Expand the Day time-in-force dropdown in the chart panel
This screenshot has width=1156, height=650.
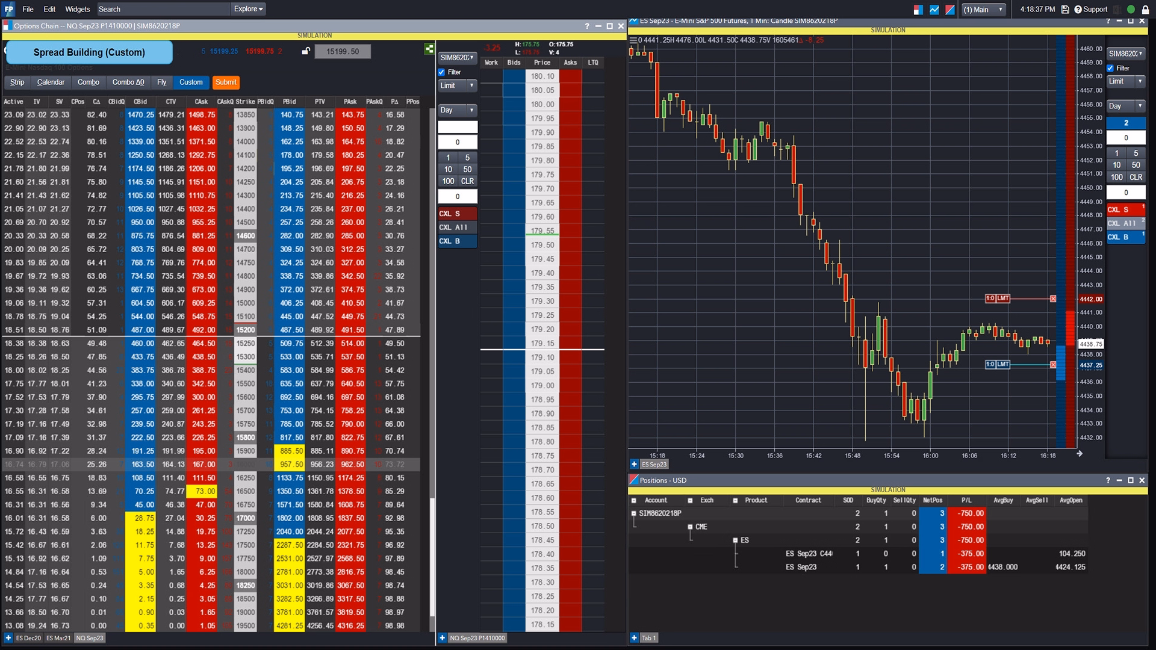tap(1125, 106)
